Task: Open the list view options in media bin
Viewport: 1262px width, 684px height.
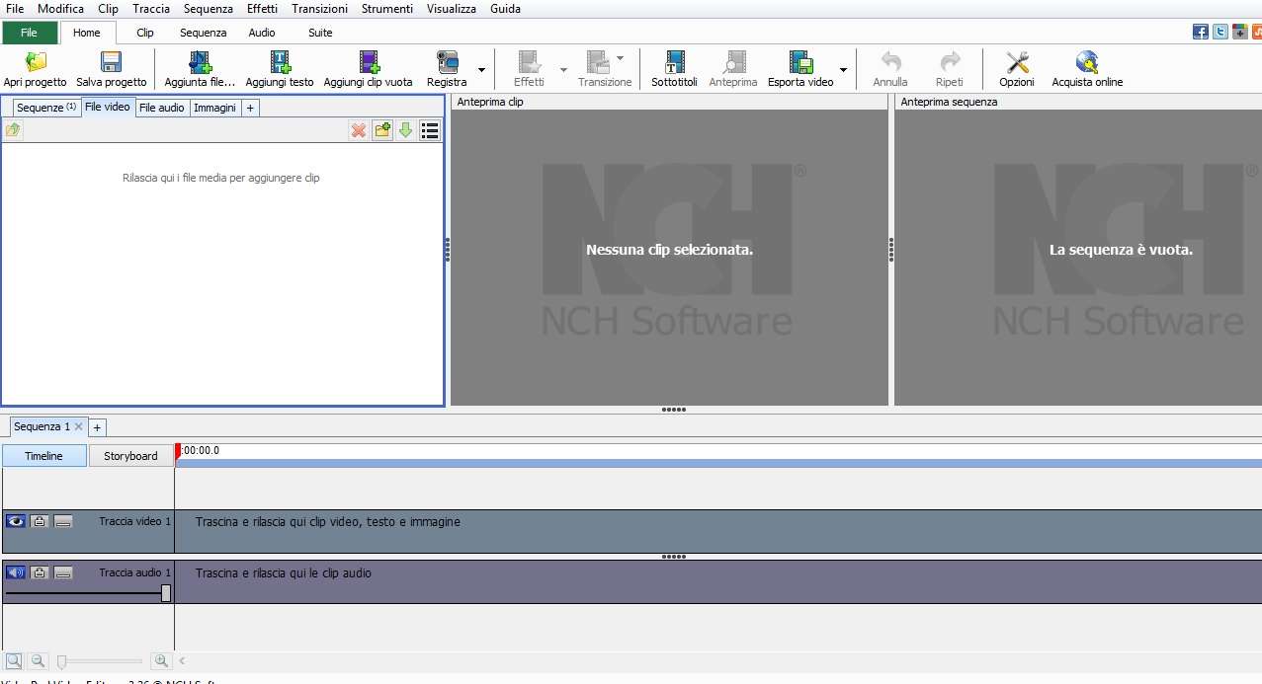Action: coord(430,130)
